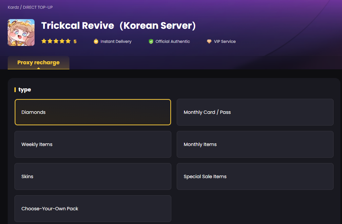The height and width of the screenshot is (224, 342).
Task: Select the Weekly Items type
Action: [x=93, y=144]
